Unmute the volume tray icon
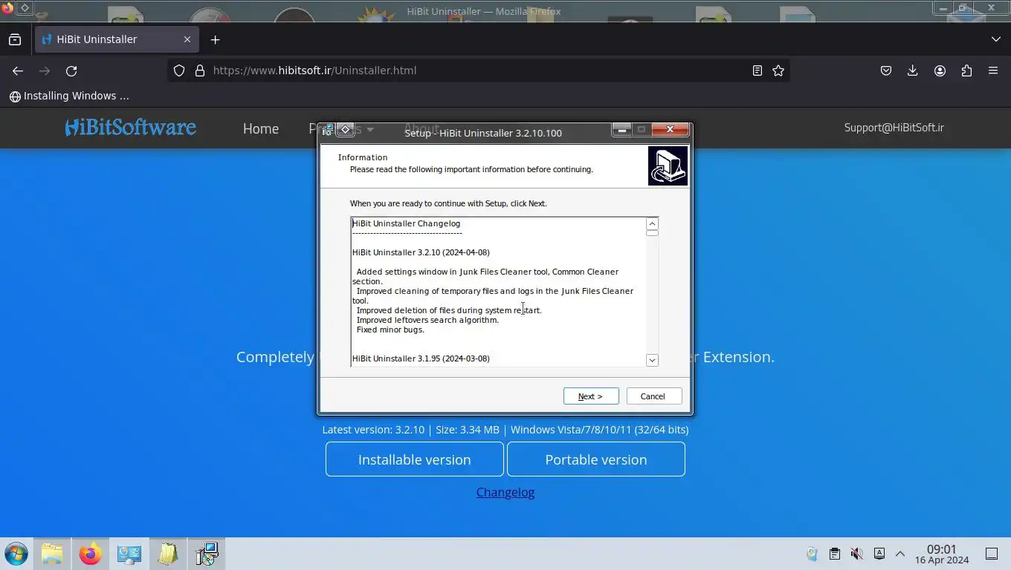The height and width of the screenshot is (570, 1011). (x=857, y=554)
